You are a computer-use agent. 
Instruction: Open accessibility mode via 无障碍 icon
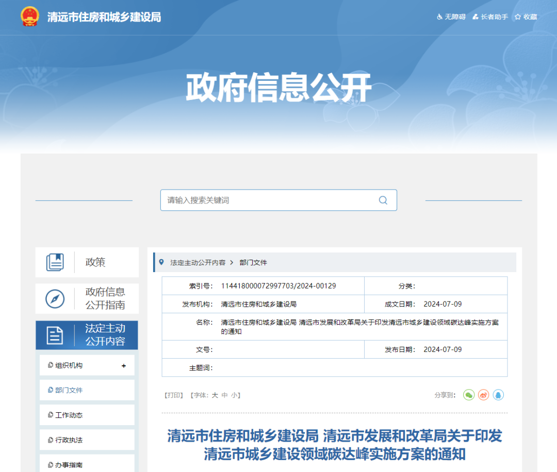click(x=450, y=16)
